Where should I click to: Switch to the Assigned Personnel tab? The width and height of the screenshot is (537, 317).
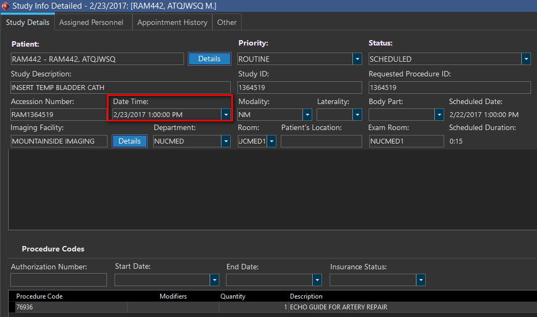(91, 23)
